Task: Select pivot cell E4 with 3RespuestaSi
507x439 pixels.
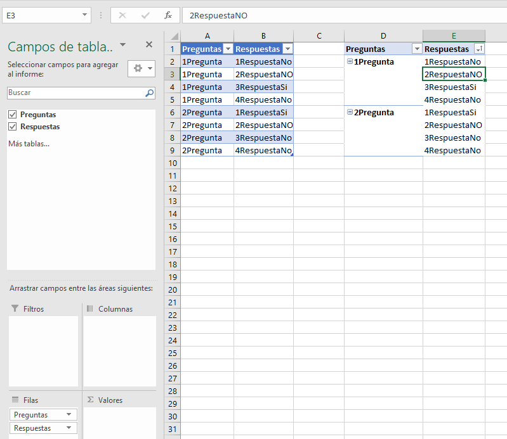Action: 454,87
